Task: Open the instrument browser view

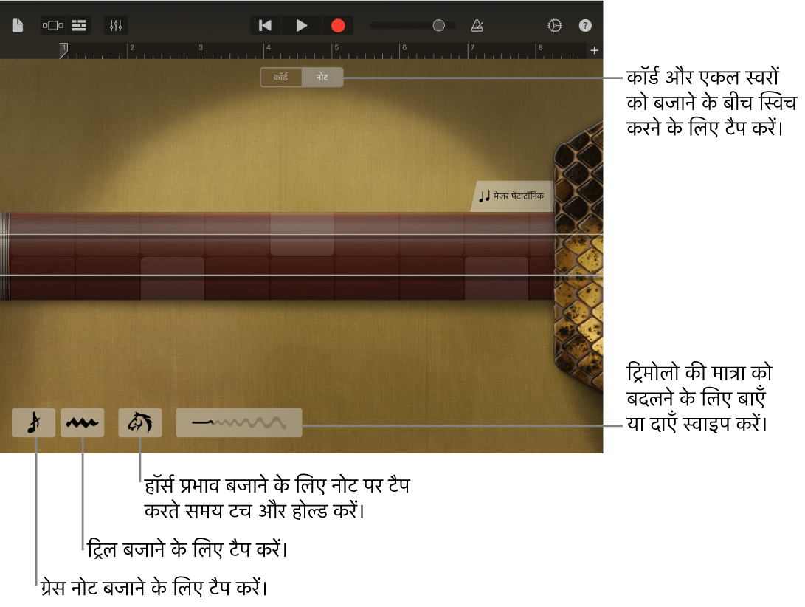Action: coord(52,26)
